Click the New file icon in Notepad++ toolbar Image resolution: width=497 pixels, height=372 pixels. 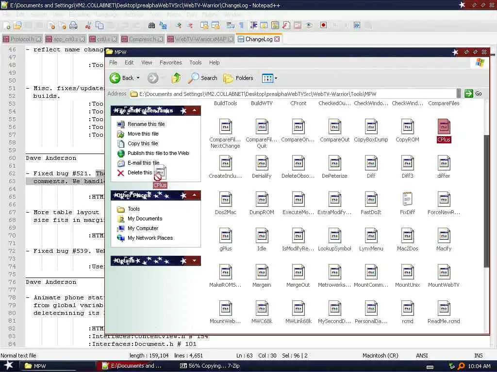(7, 25)
